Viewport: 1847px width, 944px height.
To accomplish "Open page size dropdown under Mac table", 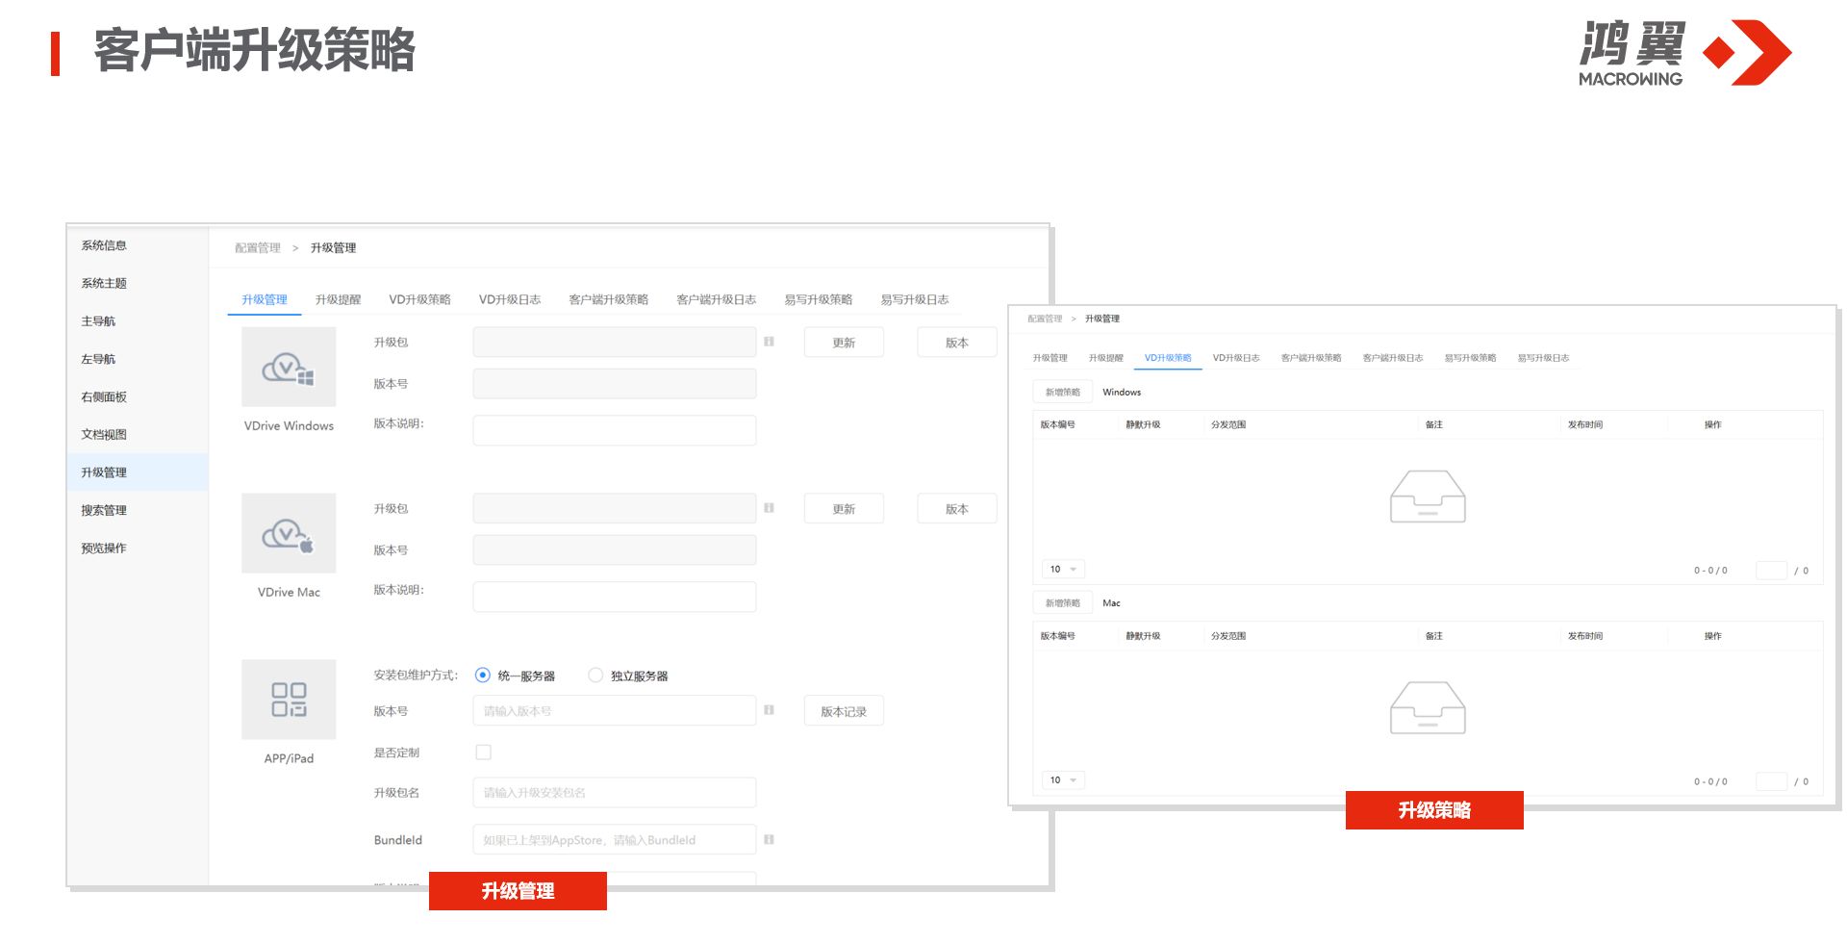I will click(1063, 780).
